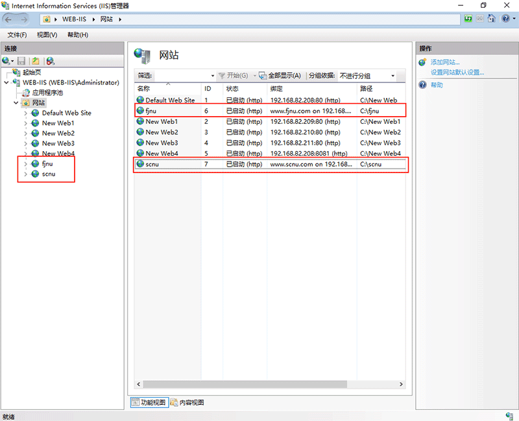This screenshot has height=421, width=519.
Task: Expand the fjnu site tree node
Action: click(x=25, y=164)
